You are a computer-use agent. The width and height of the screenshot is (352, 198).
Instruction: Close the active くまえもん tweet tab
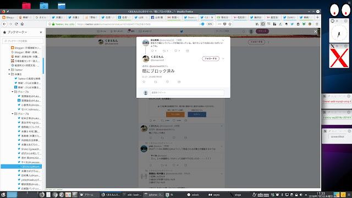pos(212,17)
